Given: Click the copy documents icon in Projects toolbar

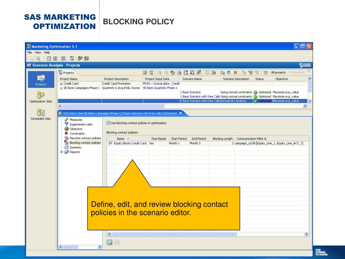Looking at the screenshot, I should [x=222, y=73].
